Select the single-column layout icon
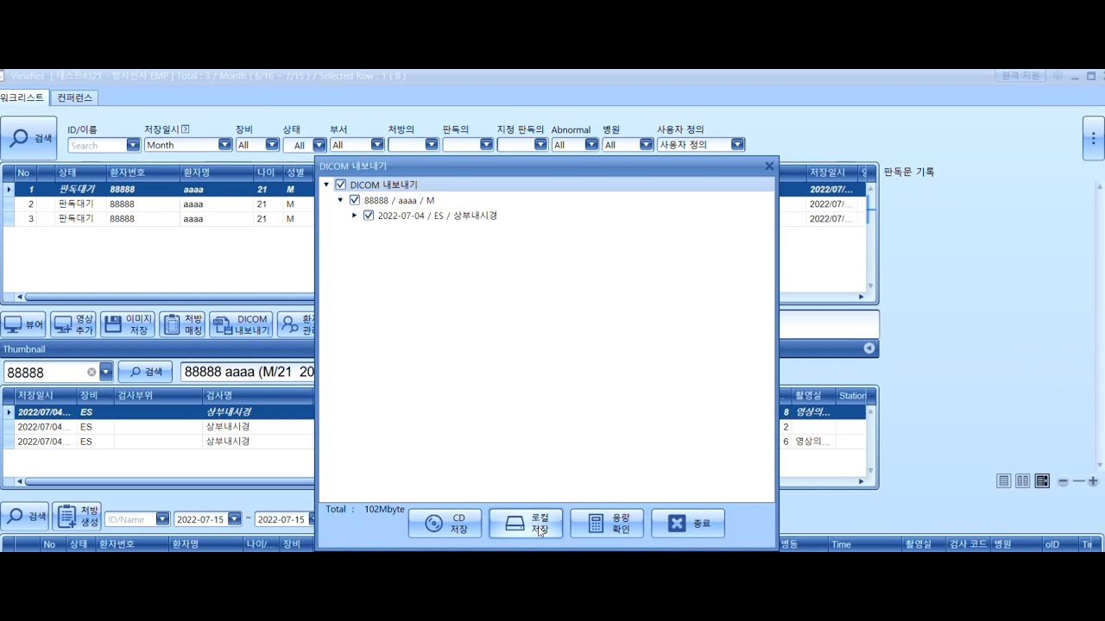This screenshot has height=621, width=1105. pyautogui.click(x=1003, y=481)
